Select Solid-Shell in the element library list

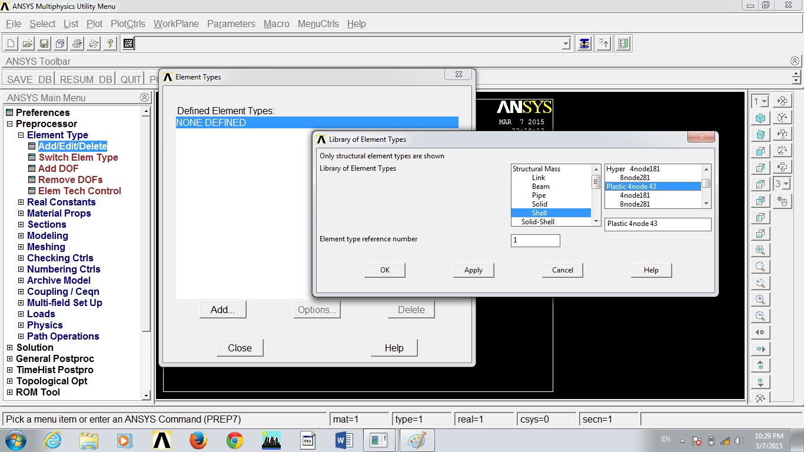coord(537,221)
